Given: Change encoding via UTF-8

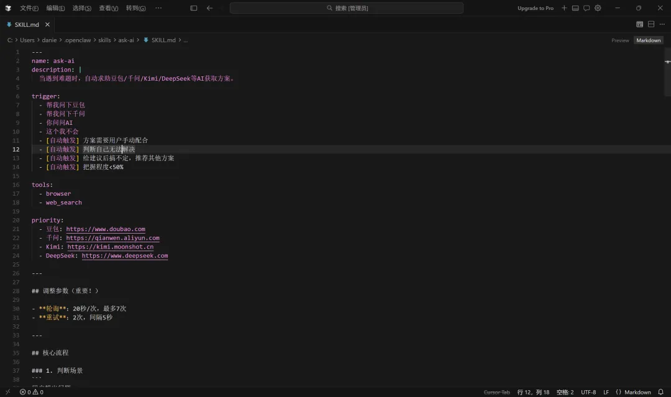Looking at the screenshot, I should [x=588, y=392].
